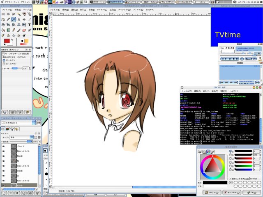The height and width of the screenshot is (197, 263).
Task: Open the layer mode dropdown
Action: pos(21,137)
